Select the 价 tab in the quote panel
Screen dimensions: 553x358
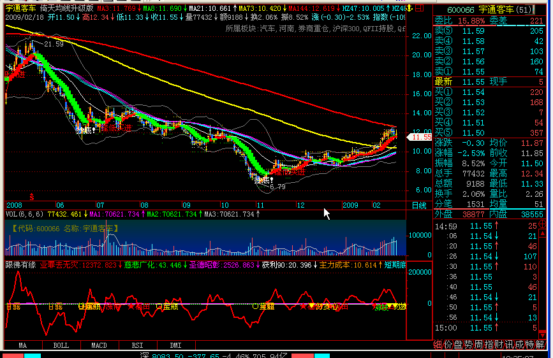448,345
